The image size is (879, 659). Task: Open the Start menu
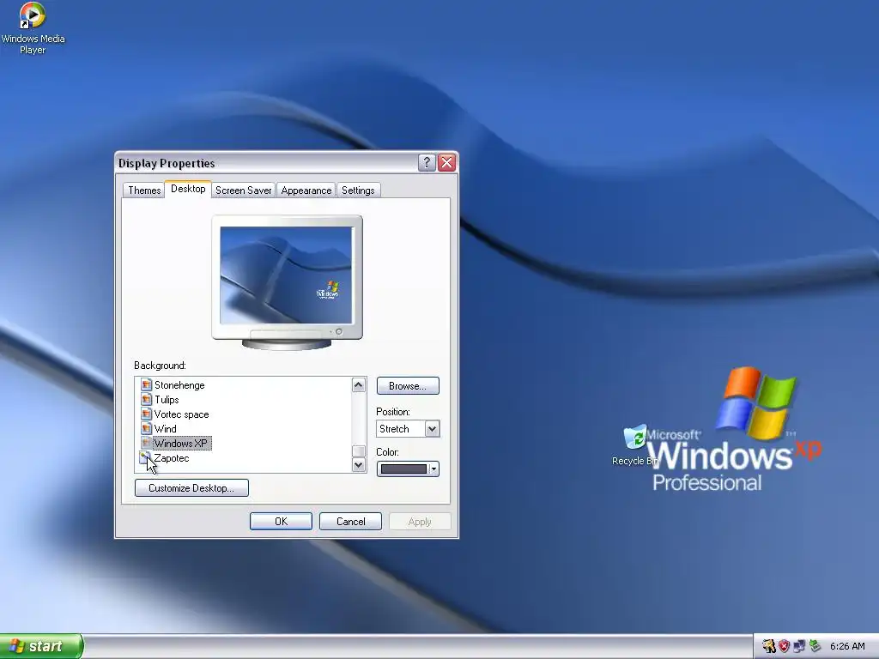pyautogui.click(x=41, y=646)
